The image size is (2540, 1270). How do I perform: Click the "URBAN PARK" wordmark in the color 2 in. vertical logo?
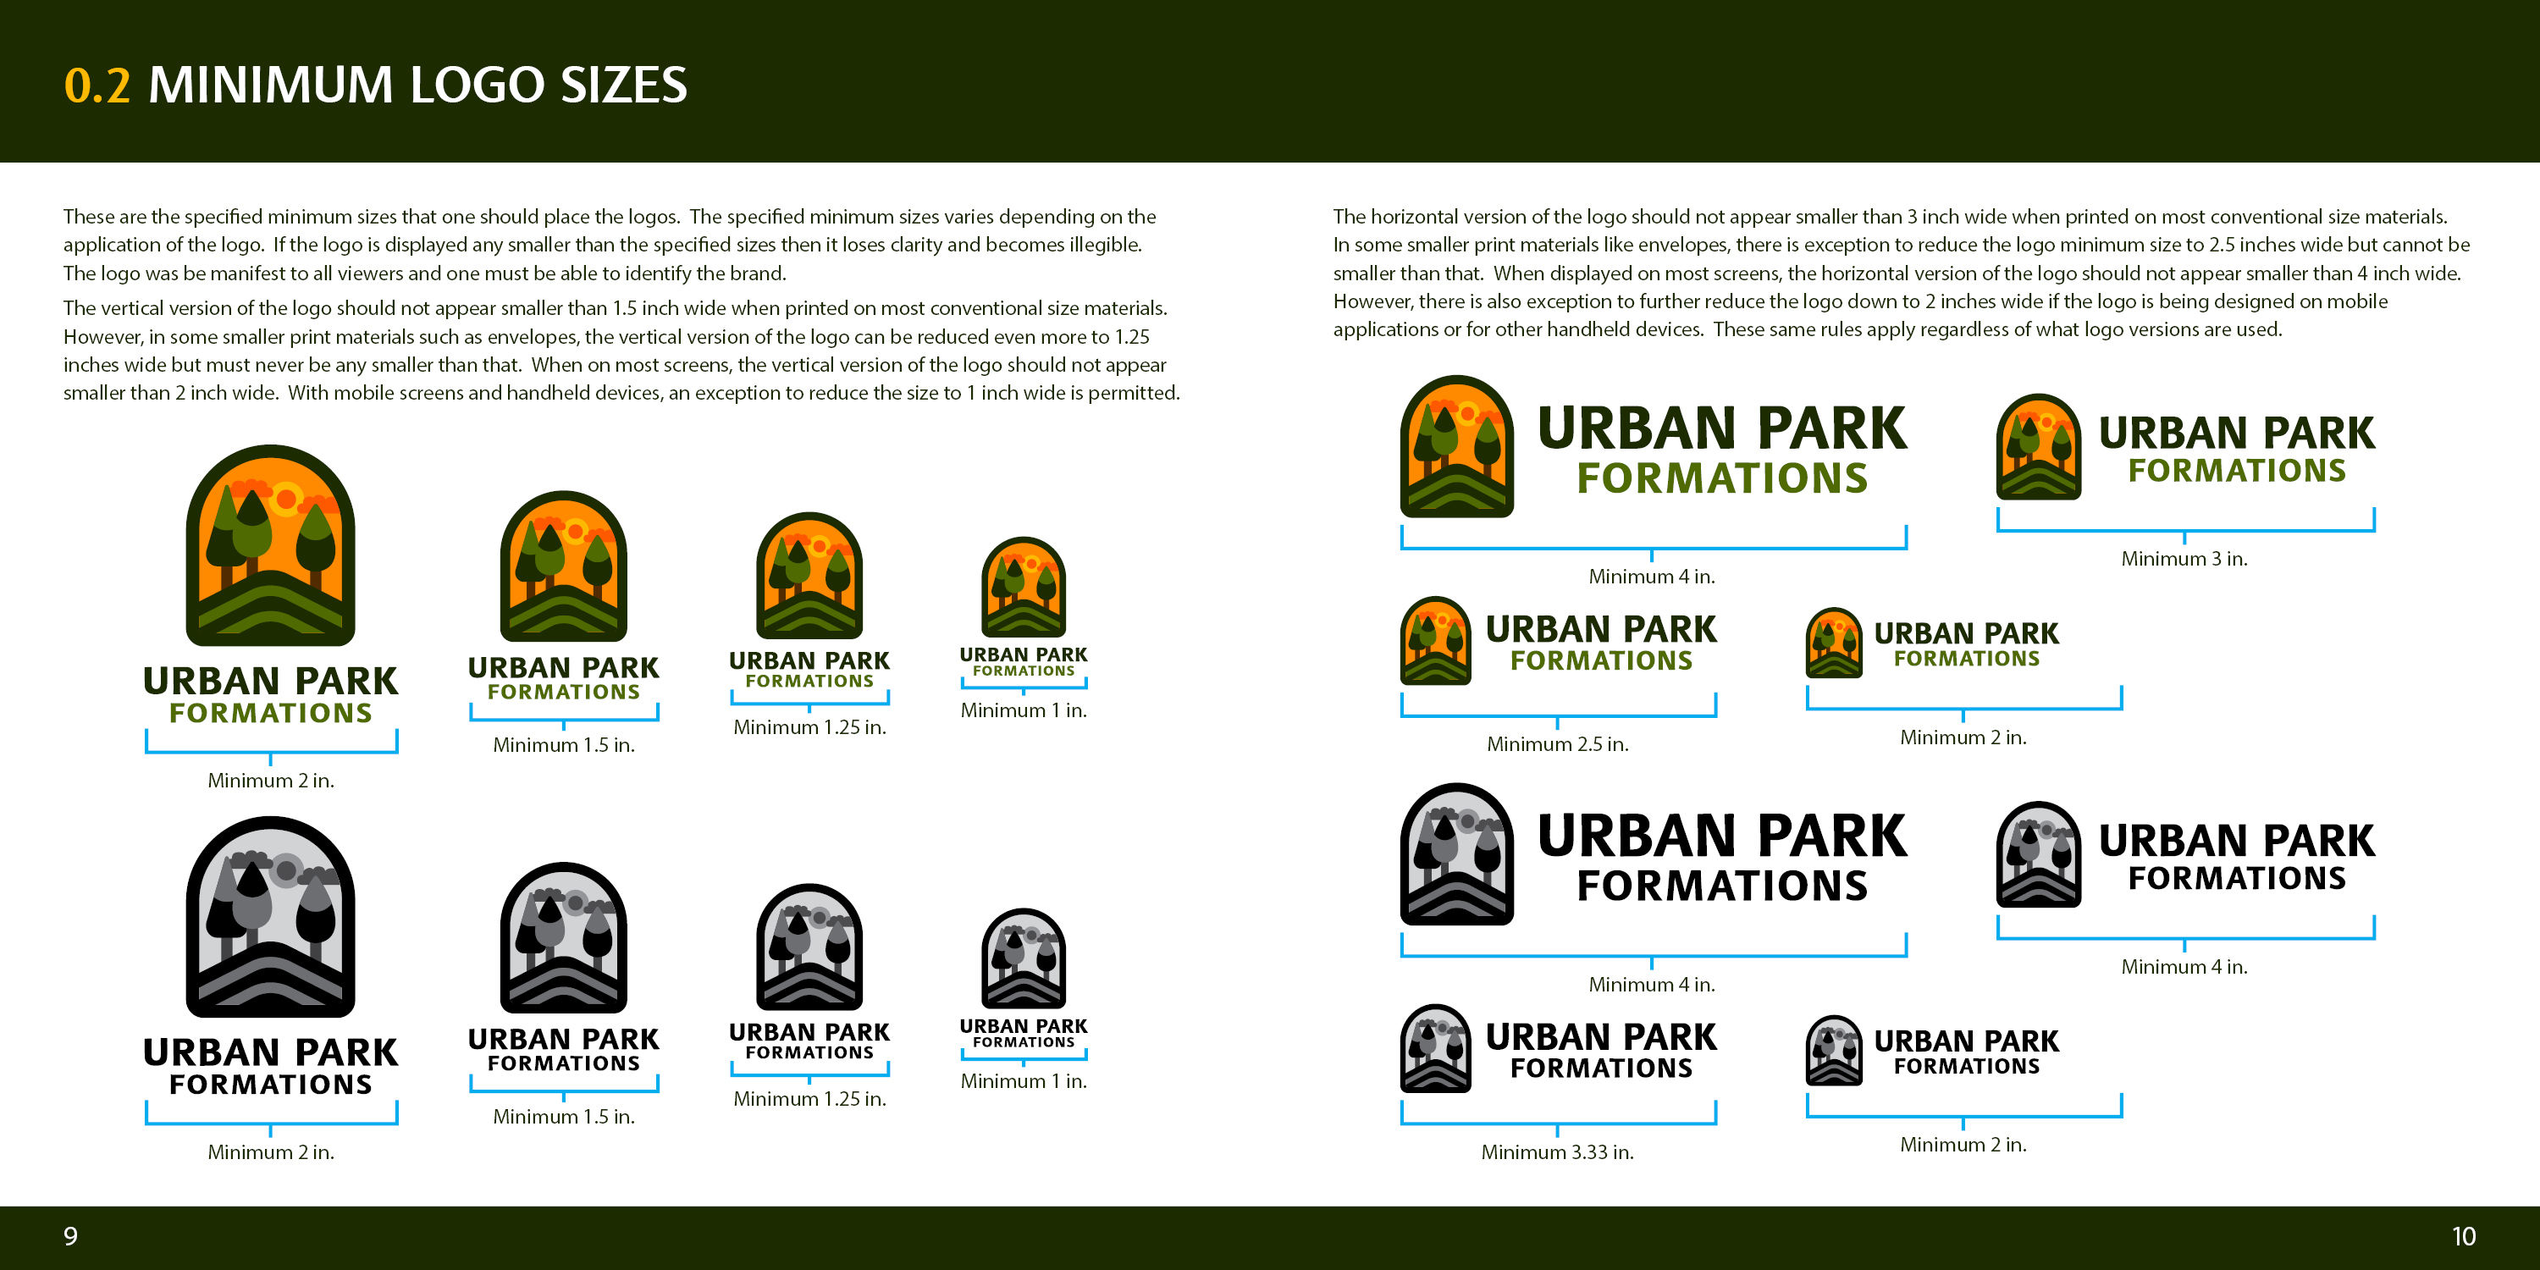270,682
